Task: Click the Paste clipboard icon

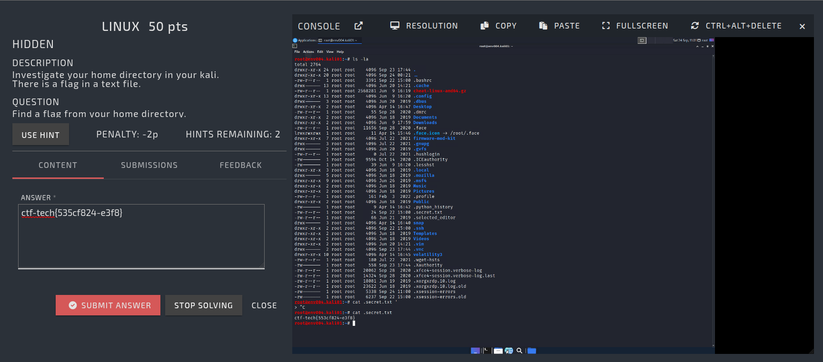Action: point(543,26)
